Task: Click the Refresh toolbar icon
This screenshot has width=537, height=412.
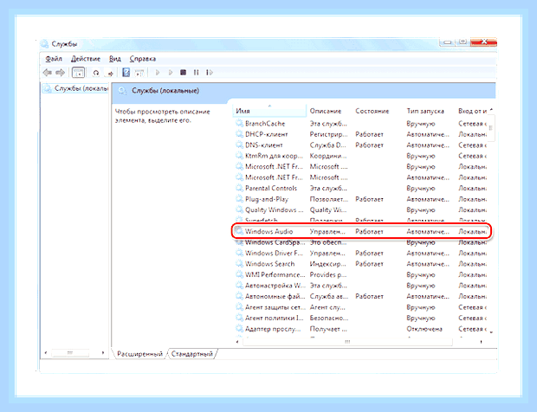Action: tap(96, 73)
